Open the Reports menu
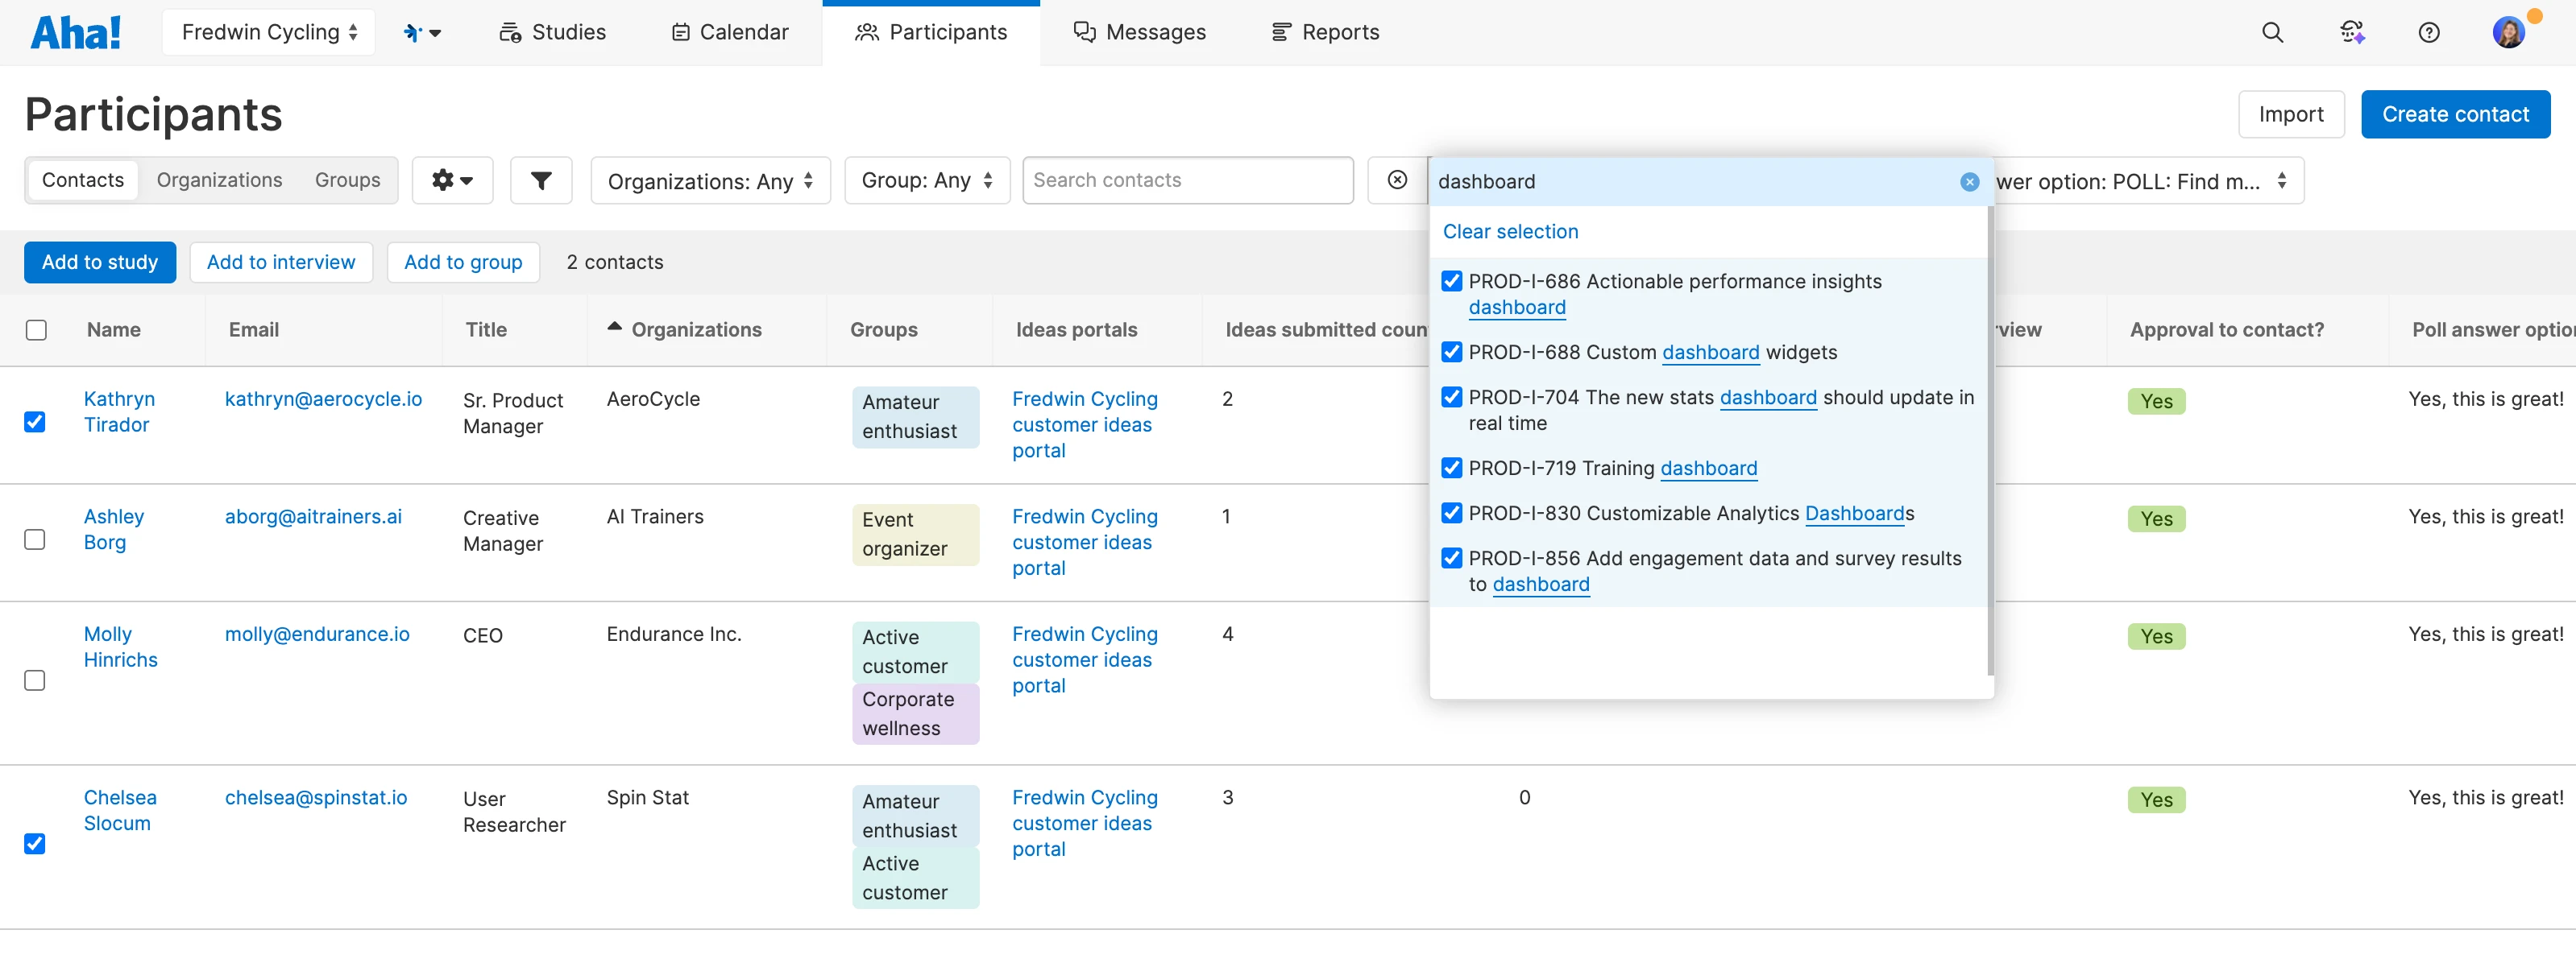Screen dimensions: 2576x967 (x=1325, y=32)
